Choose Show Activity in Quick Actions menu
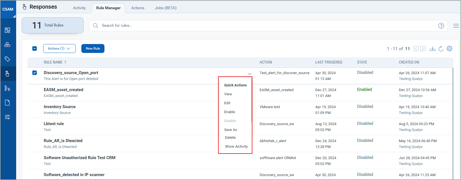 tap(236, 147)
